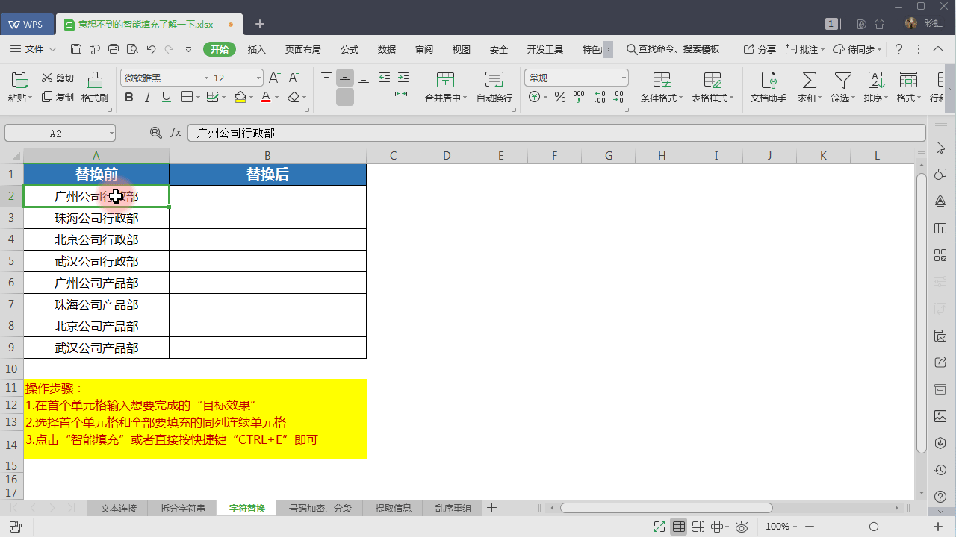Click the Table Style (表格样式) icon
The image size is (956, 537).
(712, 81)
